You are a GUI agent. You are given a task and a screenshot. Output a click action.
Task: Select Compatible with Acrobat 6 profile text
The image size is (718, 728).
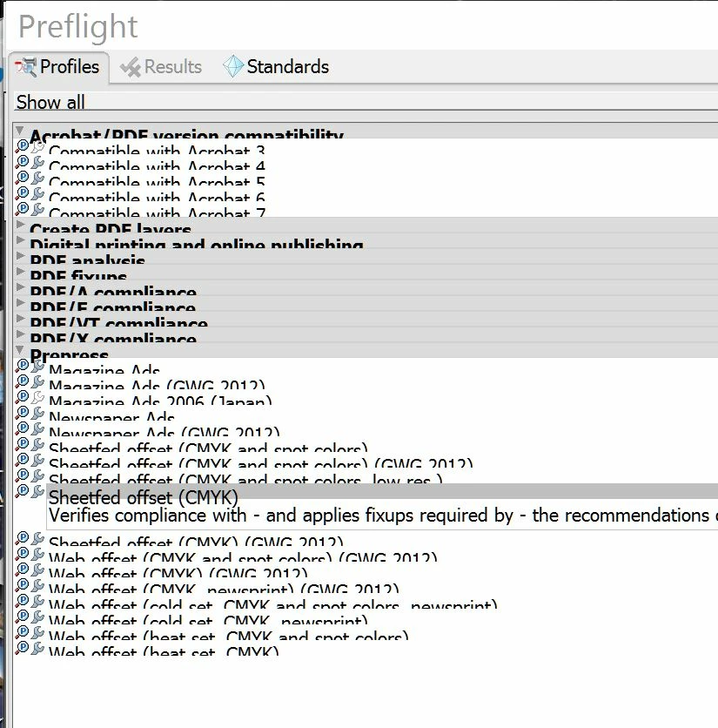pos(157,198)
